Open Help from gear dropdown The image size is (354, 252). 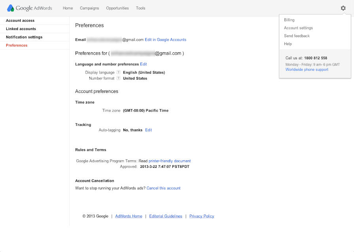tap(288, 44)
